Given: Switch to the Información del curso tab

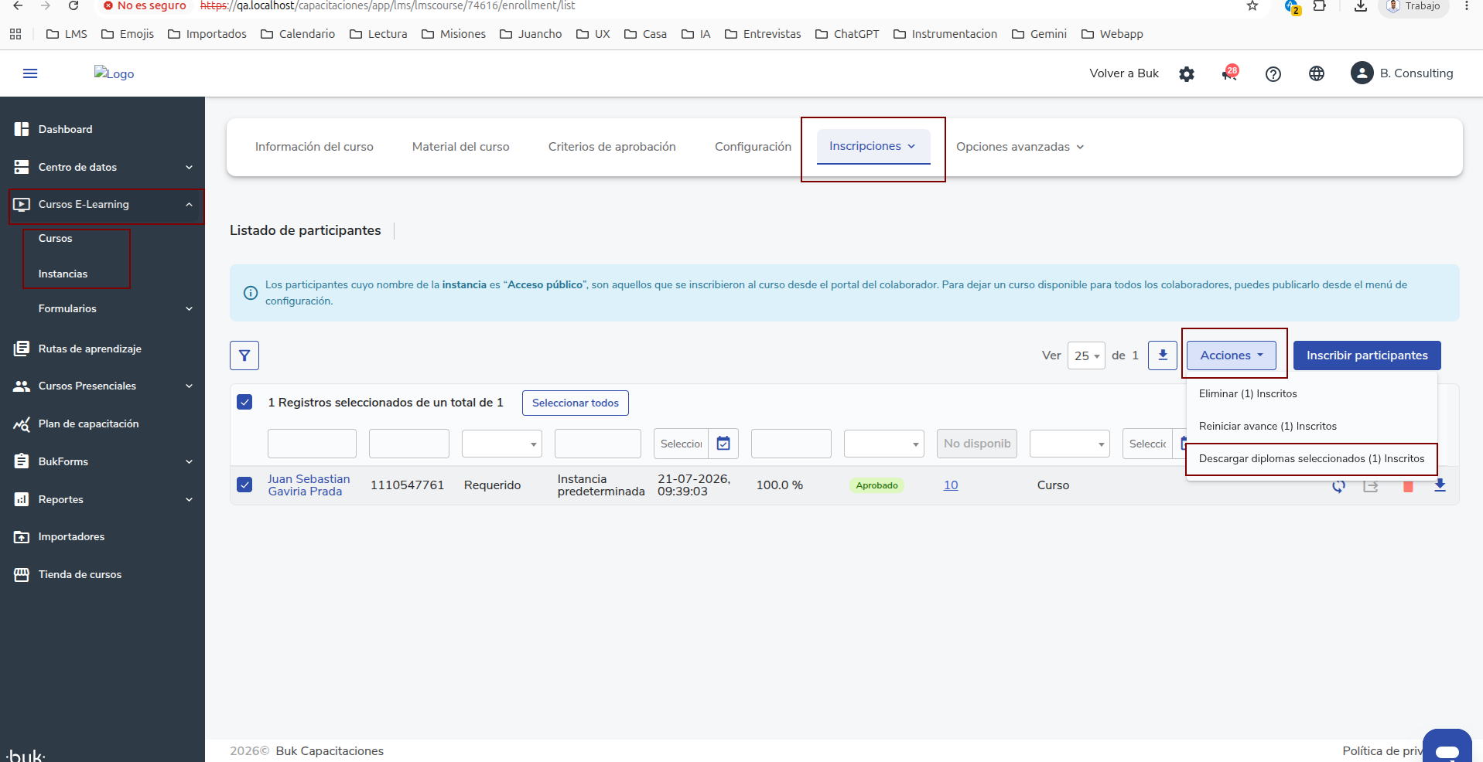Looking at the screenshot, I should [x=314, y=147].
